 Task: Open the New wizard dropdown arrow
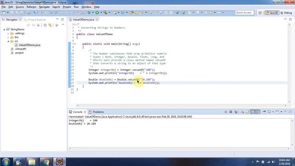(8, 12)
